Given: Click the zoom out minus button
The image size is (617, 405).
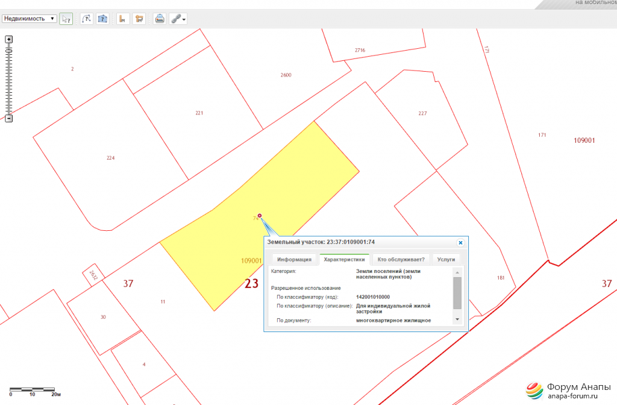Looking at the screenshot, I should tap(9, 118).
